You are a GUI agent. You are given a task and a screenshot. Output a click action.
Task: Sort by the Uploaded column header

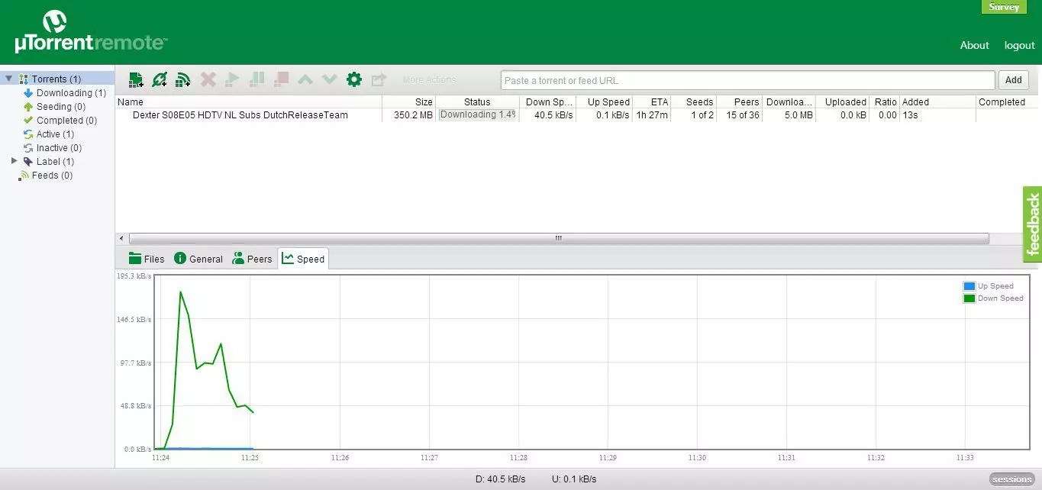click(x=842, y=102)
